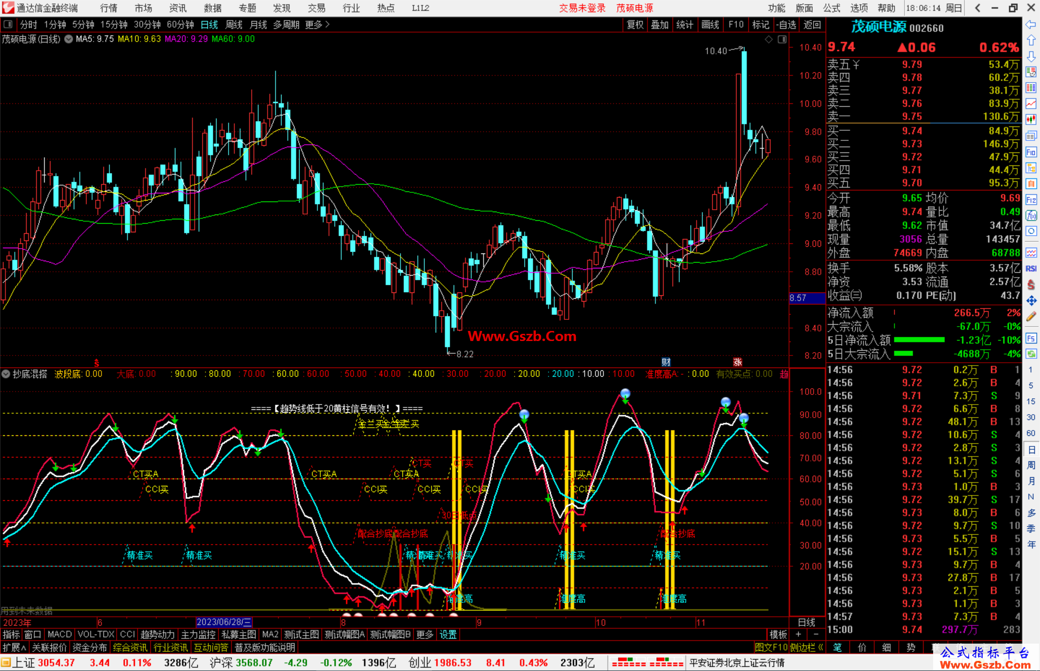Click the 5日净流入额 green bar
The image size is (1040, 671).
point(919,340)
